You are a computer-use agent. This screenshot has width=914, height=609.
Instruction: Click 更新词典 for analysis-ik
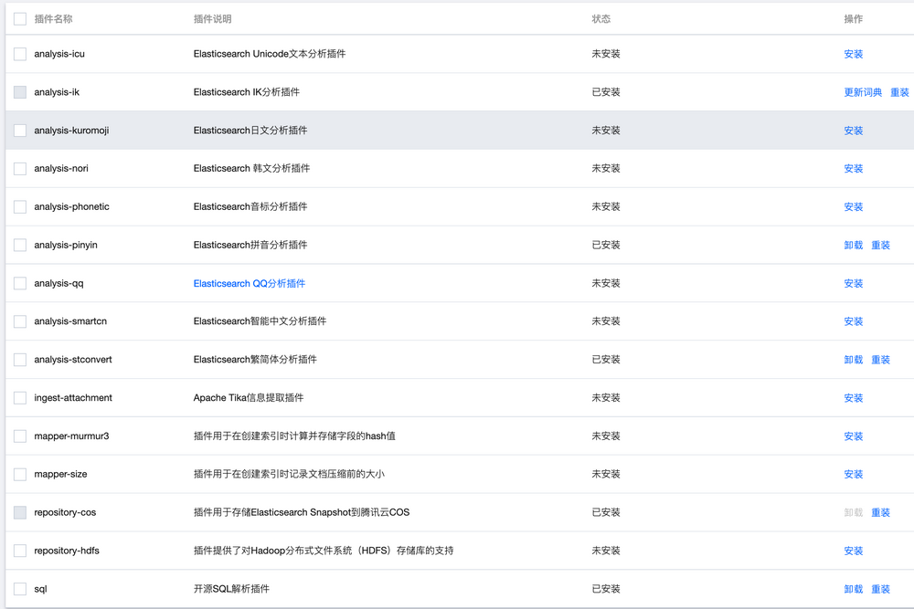tap(863, 92)
